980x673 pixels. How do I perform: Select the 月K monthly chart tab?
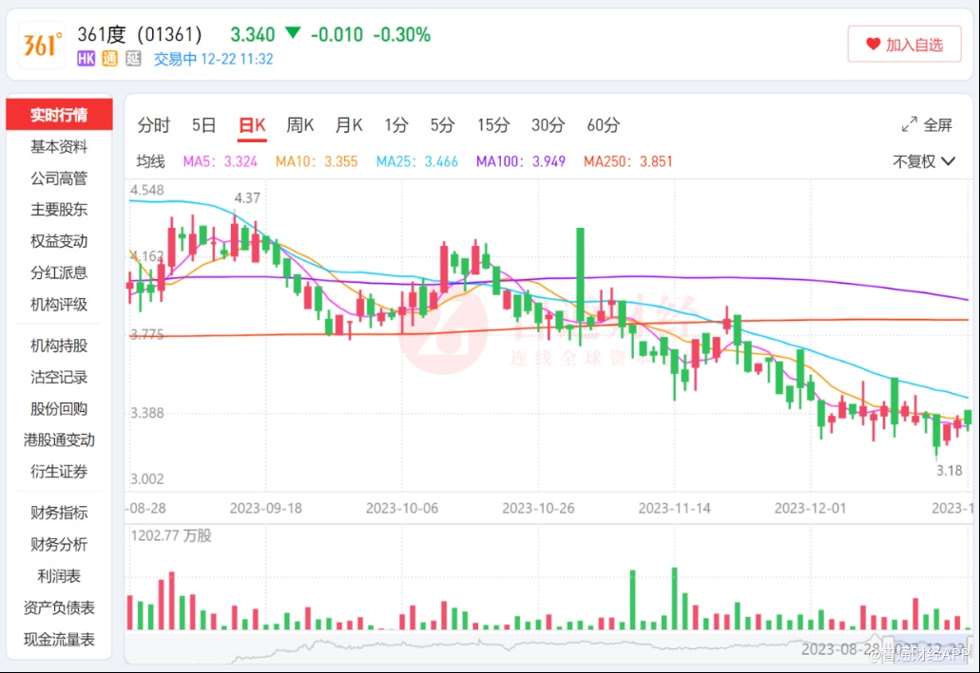[349, 124]
